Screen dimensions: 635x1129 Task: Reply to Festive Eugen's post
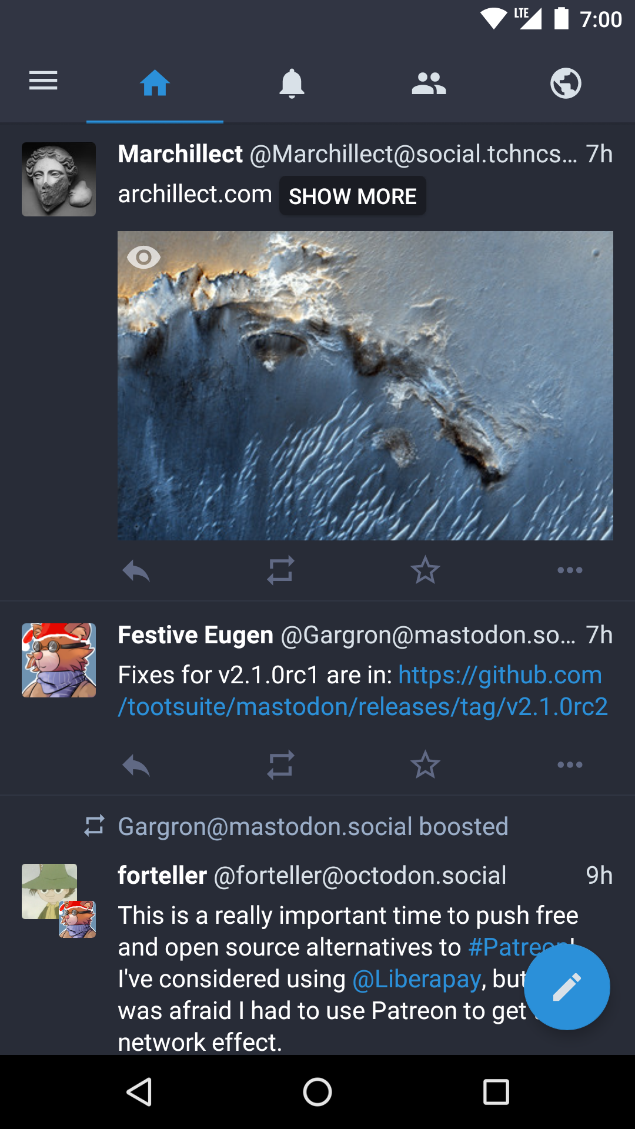tap(136, 765)
